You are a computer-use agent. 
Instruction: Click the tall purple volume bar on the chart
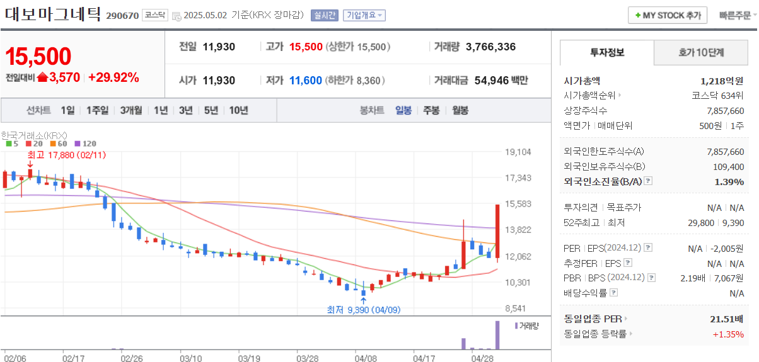pos(497,335)
